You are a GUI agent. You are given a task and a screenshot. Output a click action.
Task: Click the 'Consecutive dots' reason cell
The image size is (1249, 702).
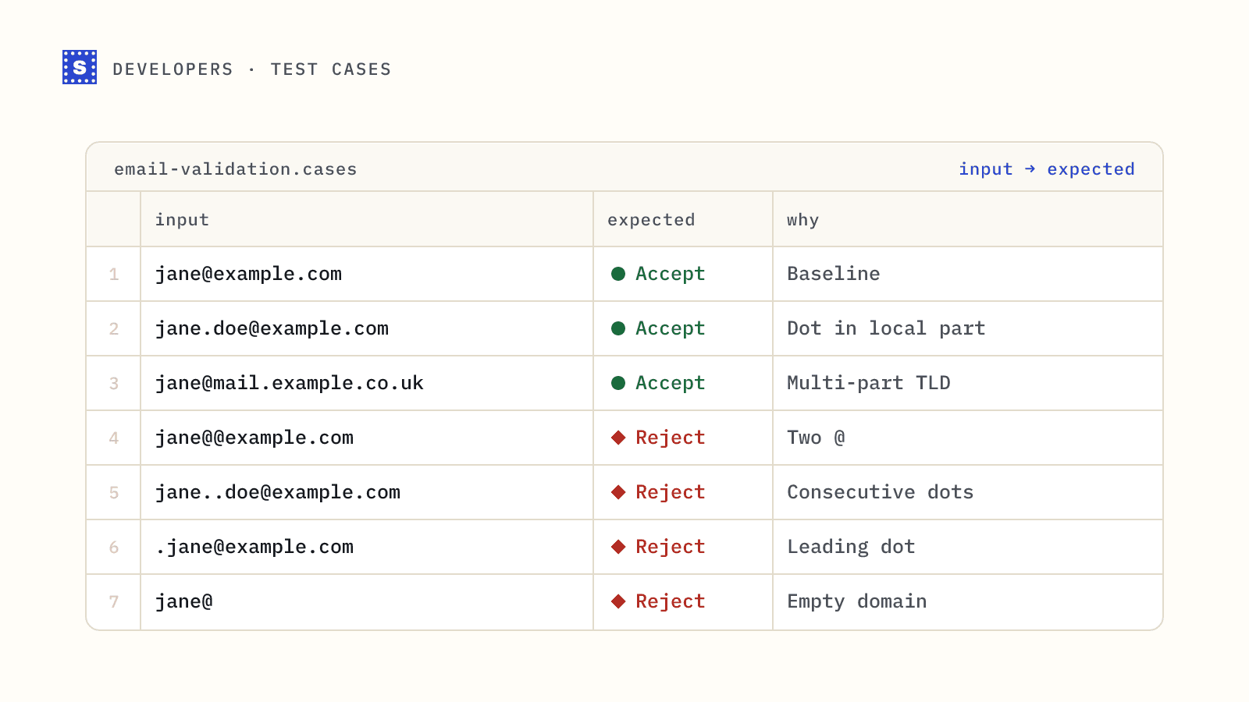click(x=968, y=492)
